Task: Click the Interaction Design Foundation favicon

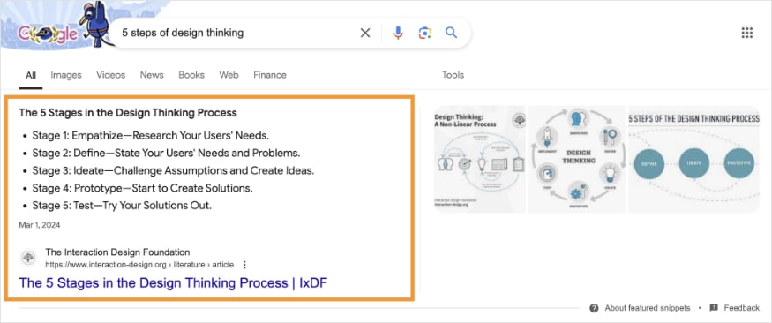Action: tap(28, 258)
